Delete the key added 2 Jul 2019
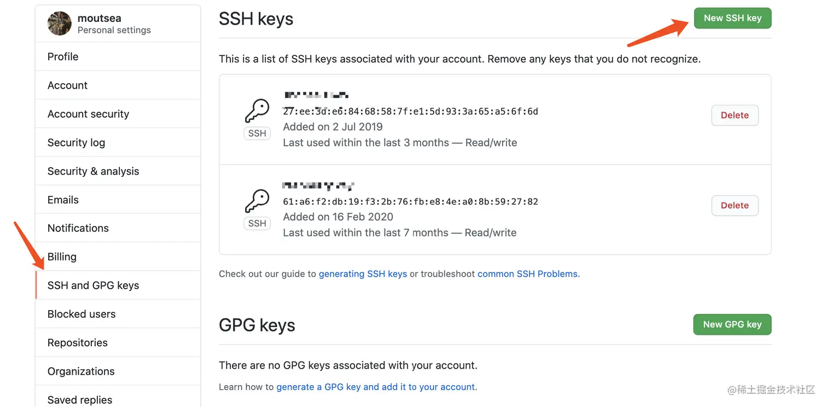827x407 pixels. (x=735, y=115)
